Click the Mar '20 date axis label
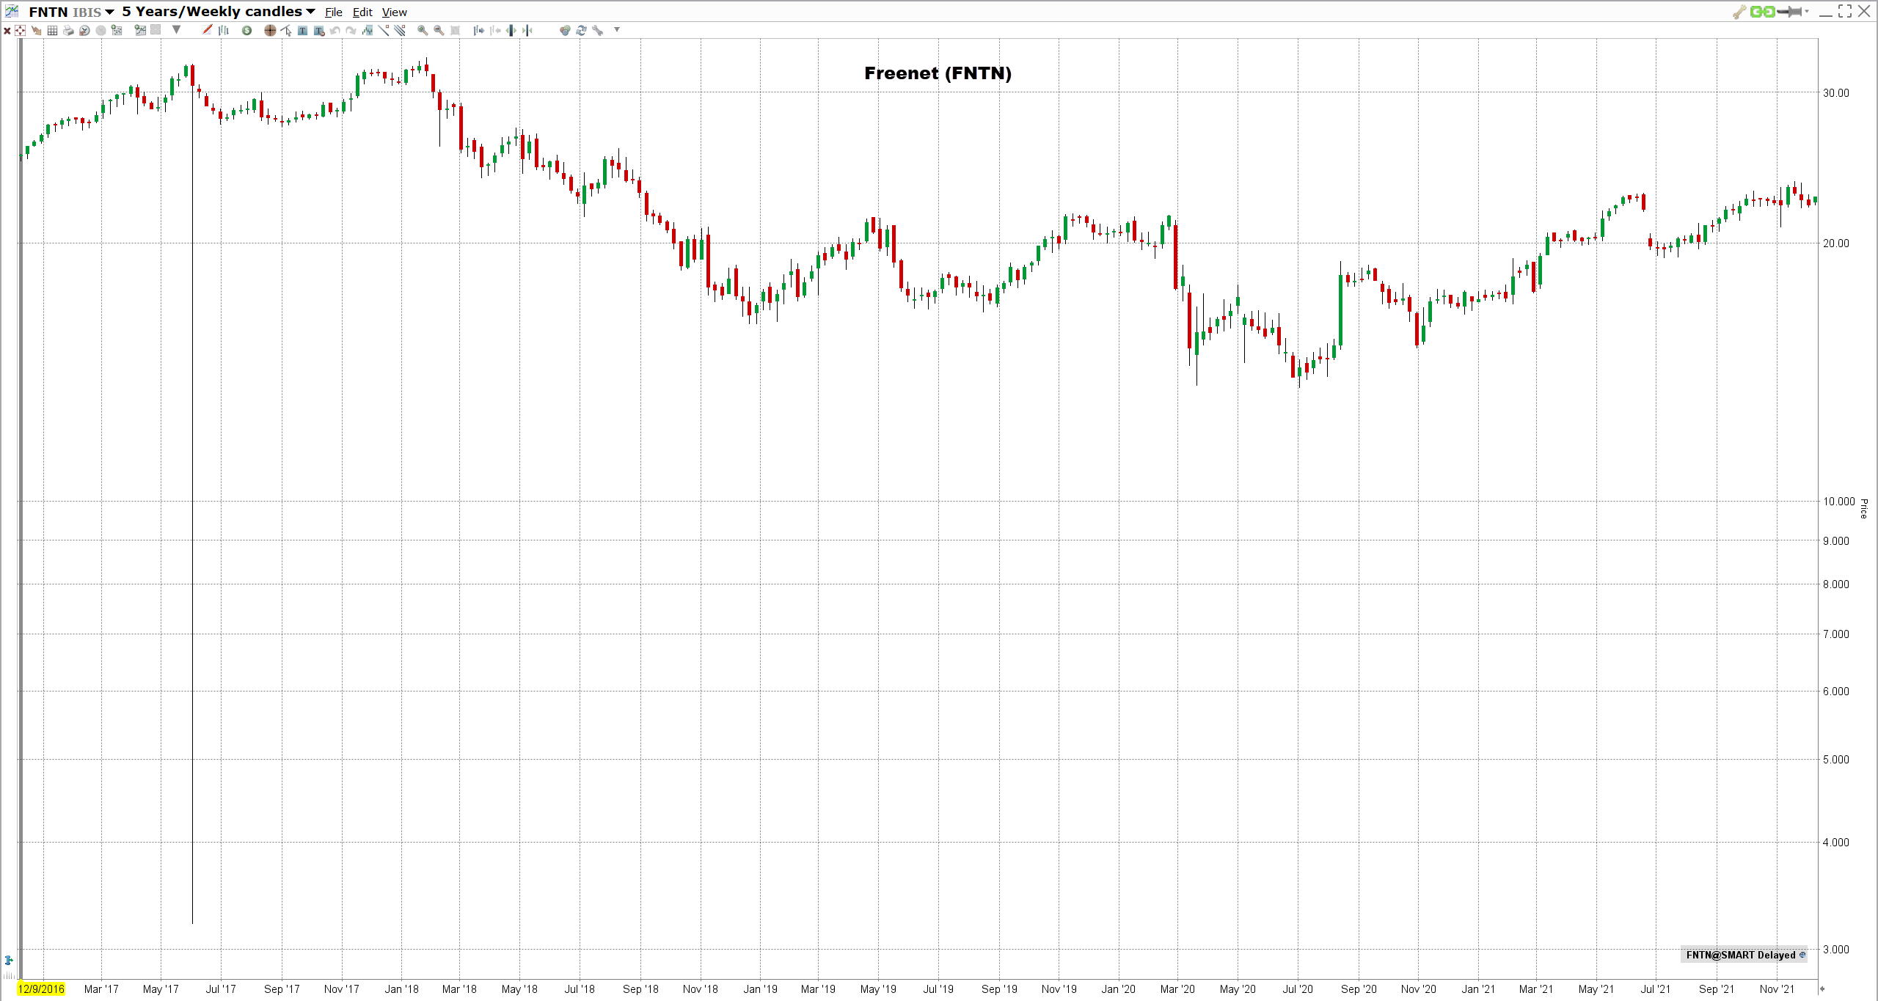 pyautogui.click(x=1177, y=989)
